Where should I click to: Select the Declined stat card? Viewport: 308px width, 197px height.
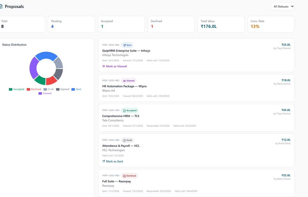tap(171, 24)
